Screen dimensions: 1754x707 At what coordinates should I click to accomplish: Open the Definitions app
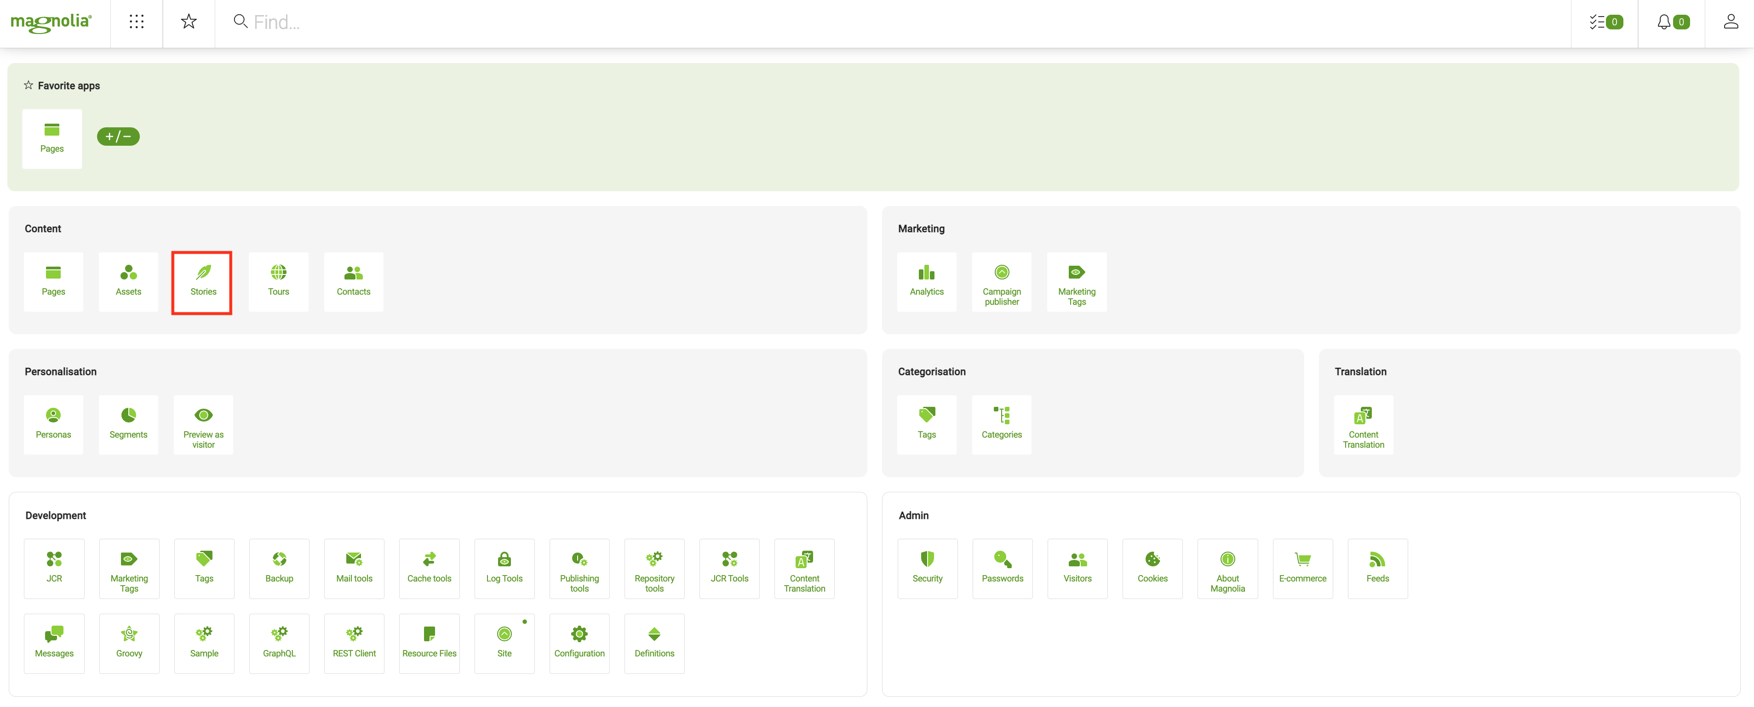654,644
